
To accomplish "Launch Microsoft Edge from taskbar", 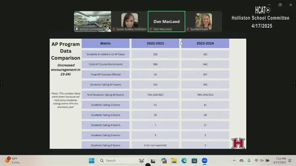I will pos(184,160).
